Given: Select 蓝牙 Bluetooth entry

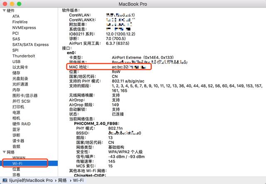Looking at the screenshot, I should [16, 130].
